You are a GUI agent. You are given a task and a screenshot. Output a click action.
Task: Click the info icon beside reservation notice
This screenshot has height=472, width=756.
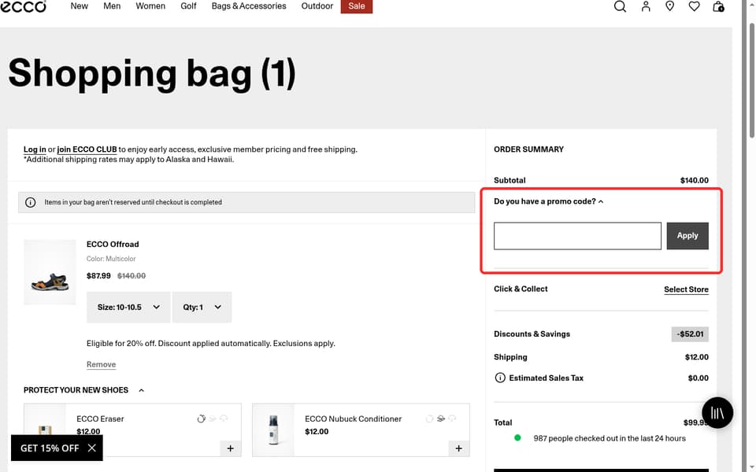pyautogui.click(x=31, y=202)
